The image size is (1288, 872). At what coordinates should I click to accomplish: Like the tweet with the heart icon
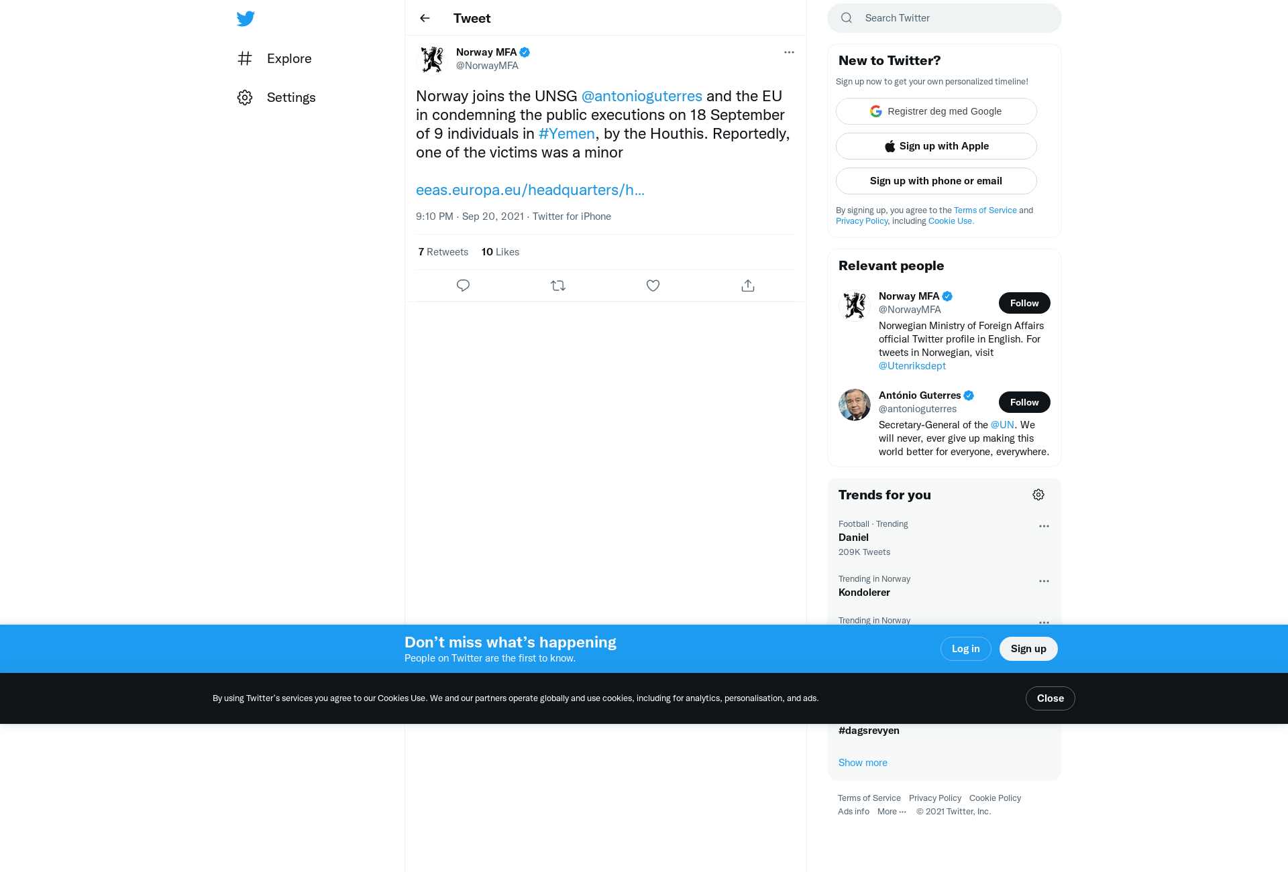tap(653, 286)
